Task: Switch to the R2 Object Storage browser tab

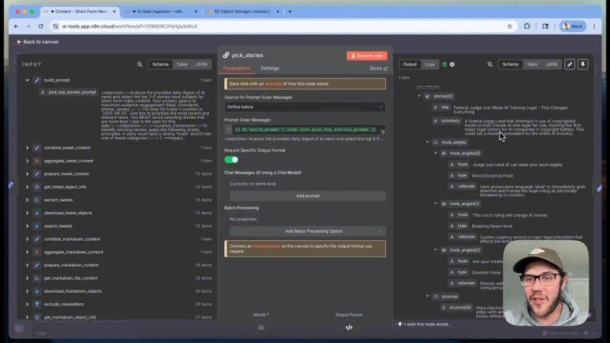Action: click(242, 11)
